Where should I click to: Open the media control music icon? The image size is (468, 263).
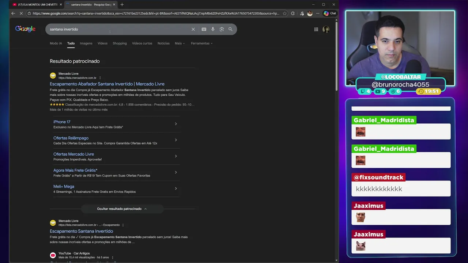tap(302, 14)
